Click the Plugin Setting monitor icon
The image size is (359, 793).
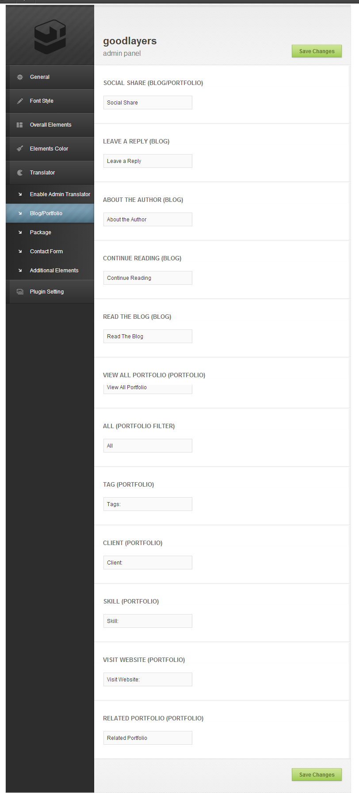(20, 292)
